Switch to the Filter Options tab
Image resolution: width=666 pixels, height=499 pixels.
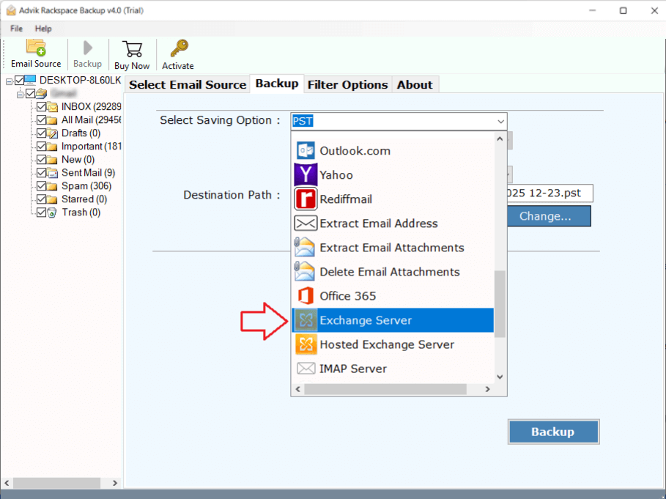point(347,84)
